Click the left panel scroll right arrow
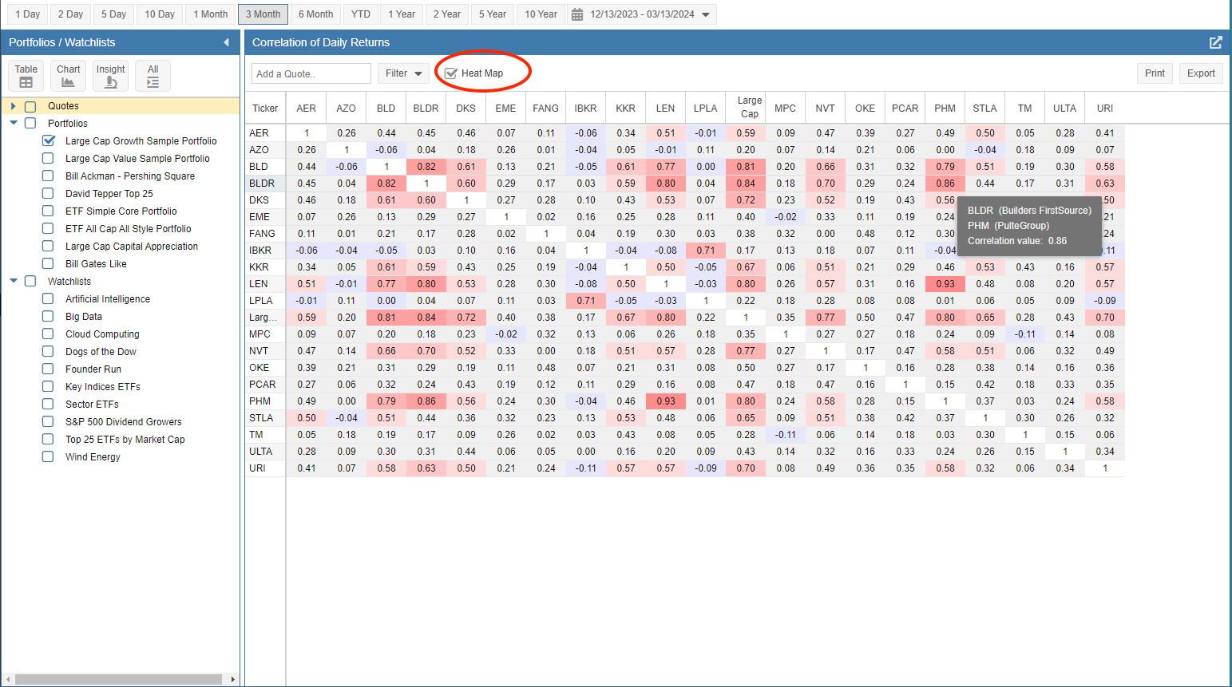 tap(232, 679)
